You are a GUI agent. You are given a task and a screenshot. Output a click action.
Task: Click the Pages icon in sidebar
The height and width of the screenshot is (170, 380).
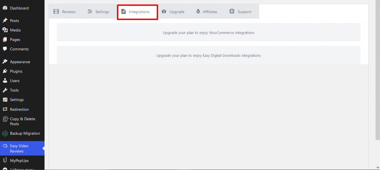(5, 39)
